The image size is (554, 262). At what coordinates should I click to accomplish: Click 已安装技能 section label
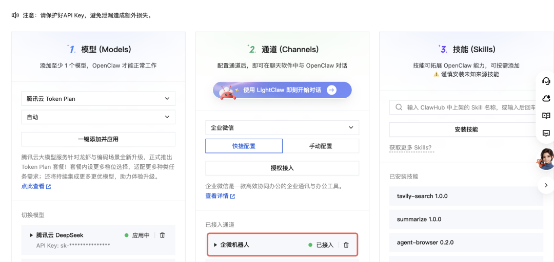point(404,177)
